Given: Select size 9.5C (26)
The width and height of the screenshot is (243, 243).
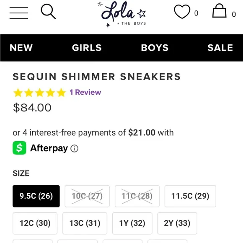Looking at the screenshot, I should click(36, 196).
